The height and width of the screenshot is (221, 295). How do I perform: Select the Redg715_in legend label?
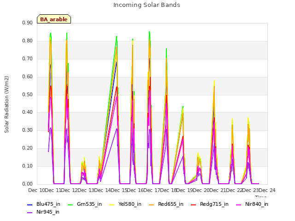(x=214, y=204)
